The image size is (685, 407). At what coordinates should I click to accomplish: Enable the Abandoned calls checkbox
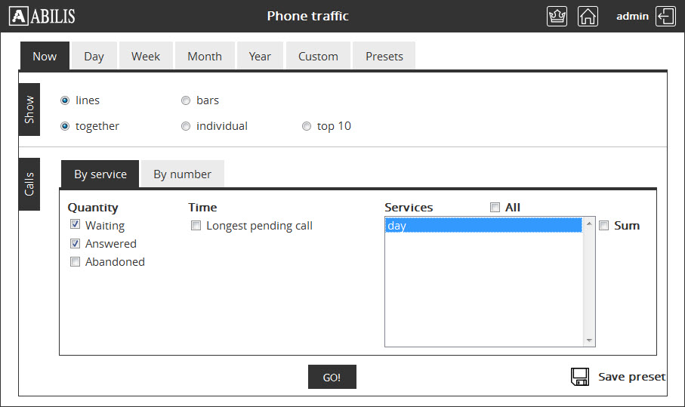point(75,262)
